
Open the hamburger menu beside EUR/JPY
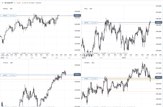[x=3, y=3]
